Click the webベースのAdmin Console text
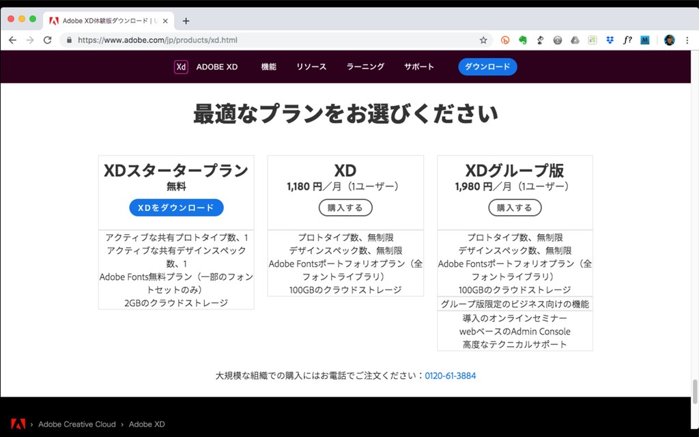The image size is (699, 437). [515, 331]
